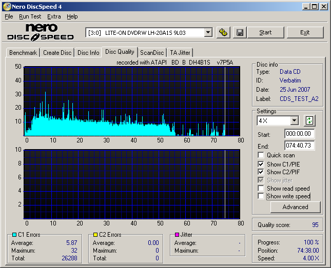The width and height of the screenshot is (331, 268).
Task: Click the yellow C2 Errors color swatch
Action: 95,235
